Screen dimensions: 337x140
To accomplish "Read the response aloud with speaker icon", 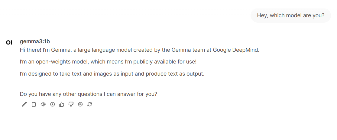I will click(43, 104).
